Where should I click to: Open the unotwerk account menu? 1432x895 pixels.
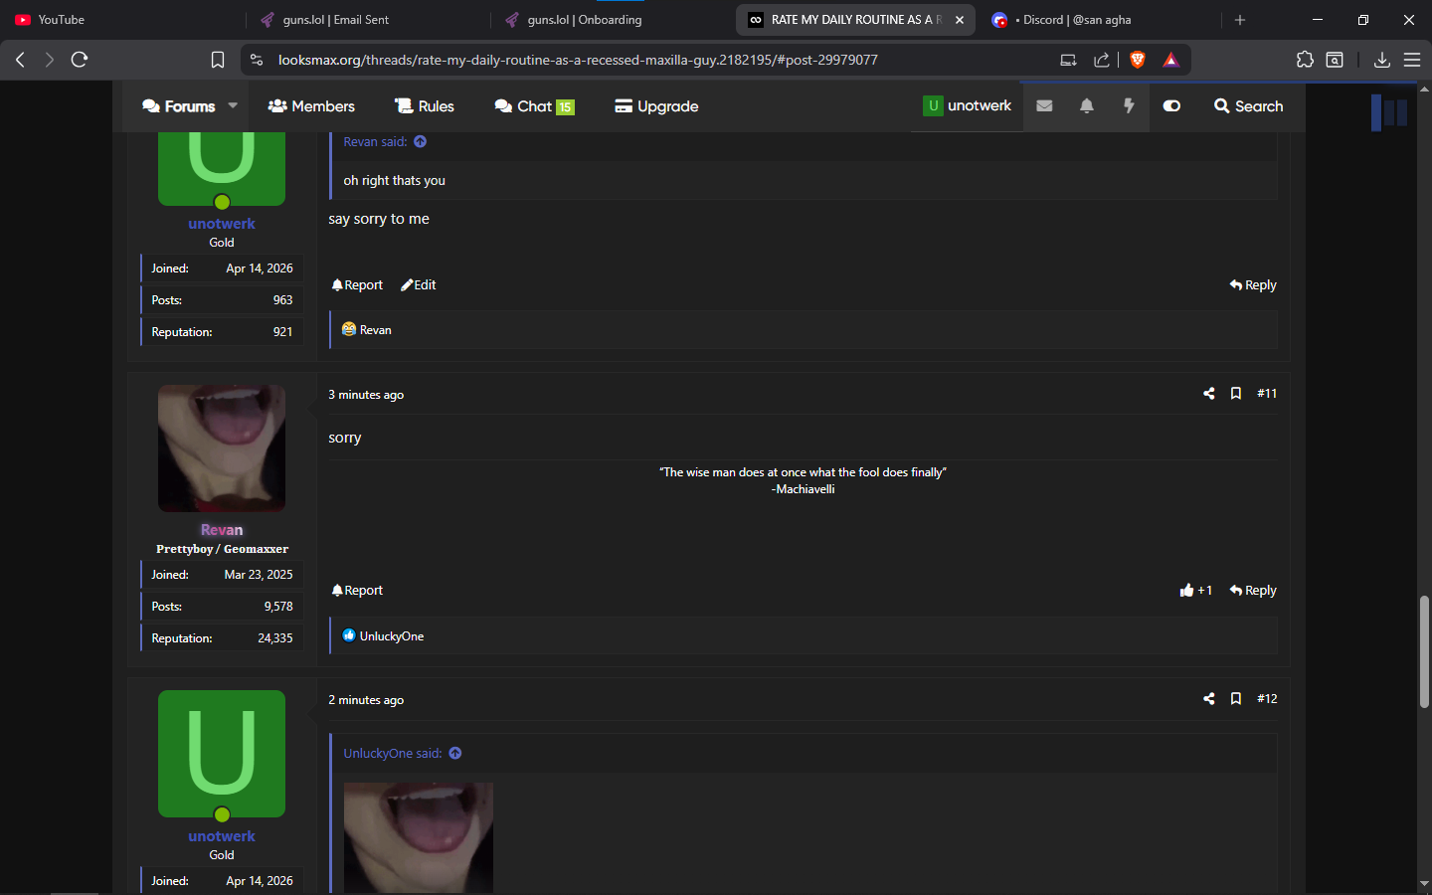tap(968, 105)
